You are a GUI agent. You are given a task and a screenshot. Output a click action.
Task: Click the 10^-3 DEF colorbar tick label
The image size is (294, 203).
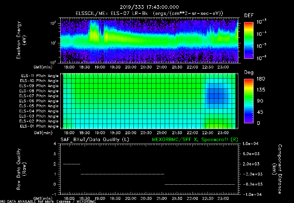point(262,22)
